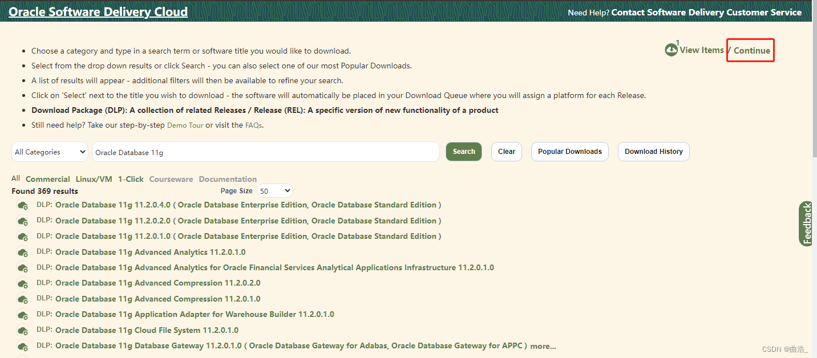
Task: Click the more... link in Database Gateway row
Action: click(x=543, y=346)
